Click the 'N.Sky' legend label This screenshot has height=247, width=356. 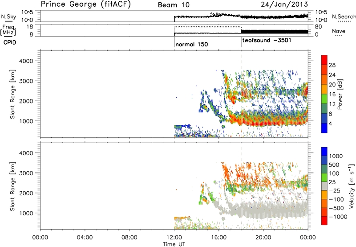[x=8, y=16]
